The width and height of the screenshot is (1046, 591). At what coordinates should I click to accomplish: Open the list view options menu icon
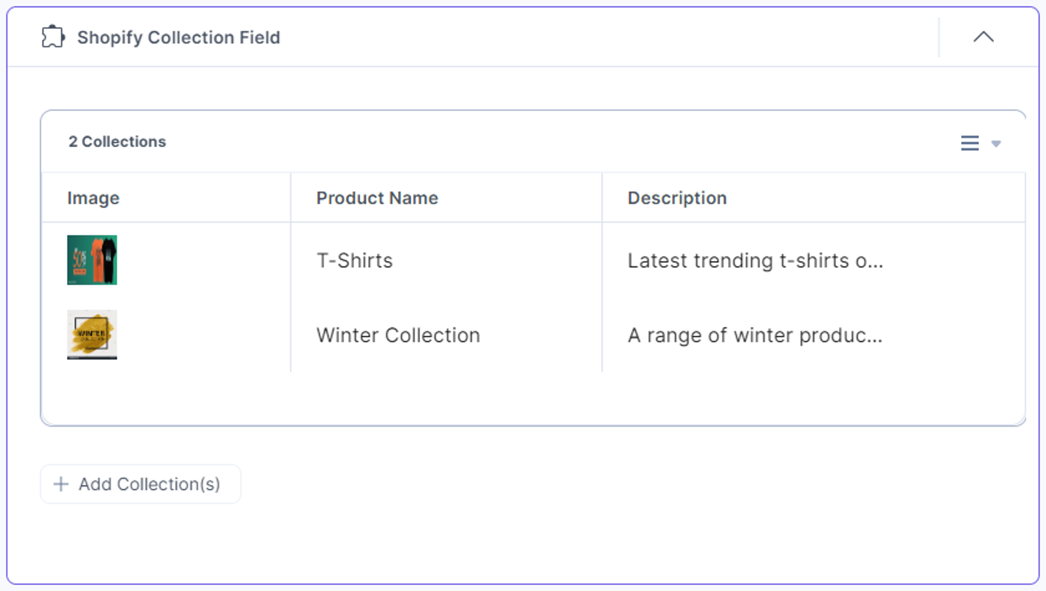click(x=970, y=143)
